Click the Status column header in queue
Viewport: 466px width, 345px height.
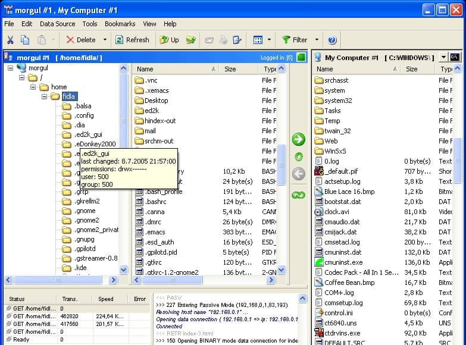click(30, 299)
